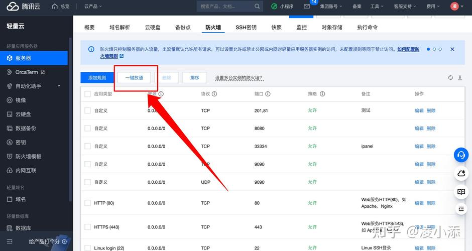Expand the 云产品 dropdown
This screenshot has height=251, width=472.
point(93,6)
